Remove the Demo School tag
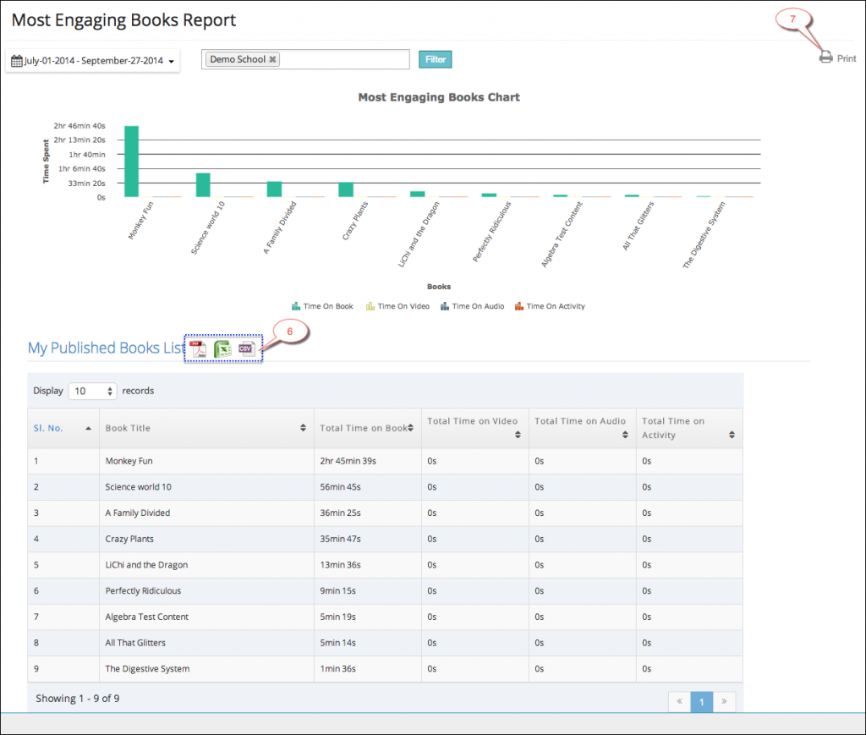Screen dimensions: 866x735 [272, 60]
